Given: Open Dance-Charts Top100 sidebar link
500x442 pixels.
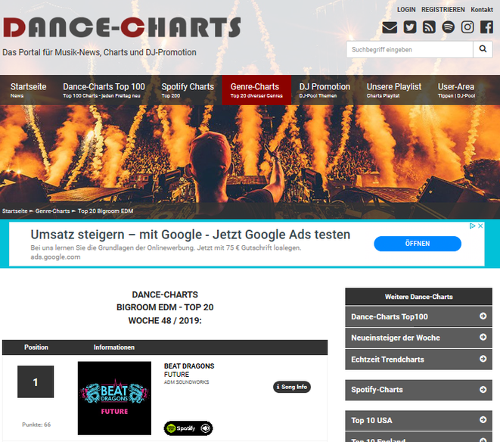Looking at the screenshot, I should click(419, 316).
